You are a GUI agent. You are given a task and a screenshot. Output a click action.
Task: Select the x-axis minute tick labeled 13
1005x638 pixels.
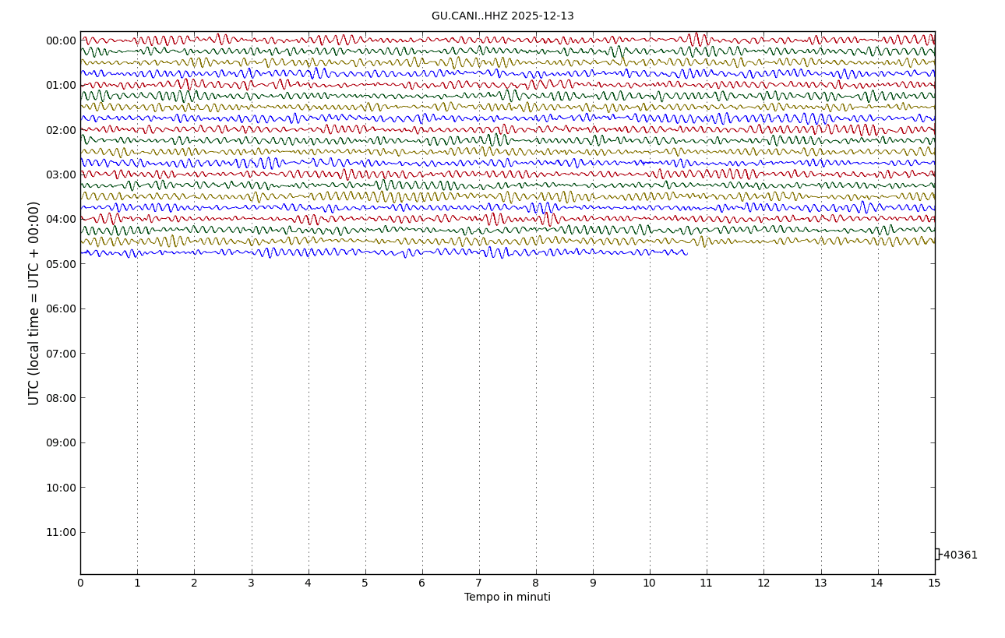[820, 583]
